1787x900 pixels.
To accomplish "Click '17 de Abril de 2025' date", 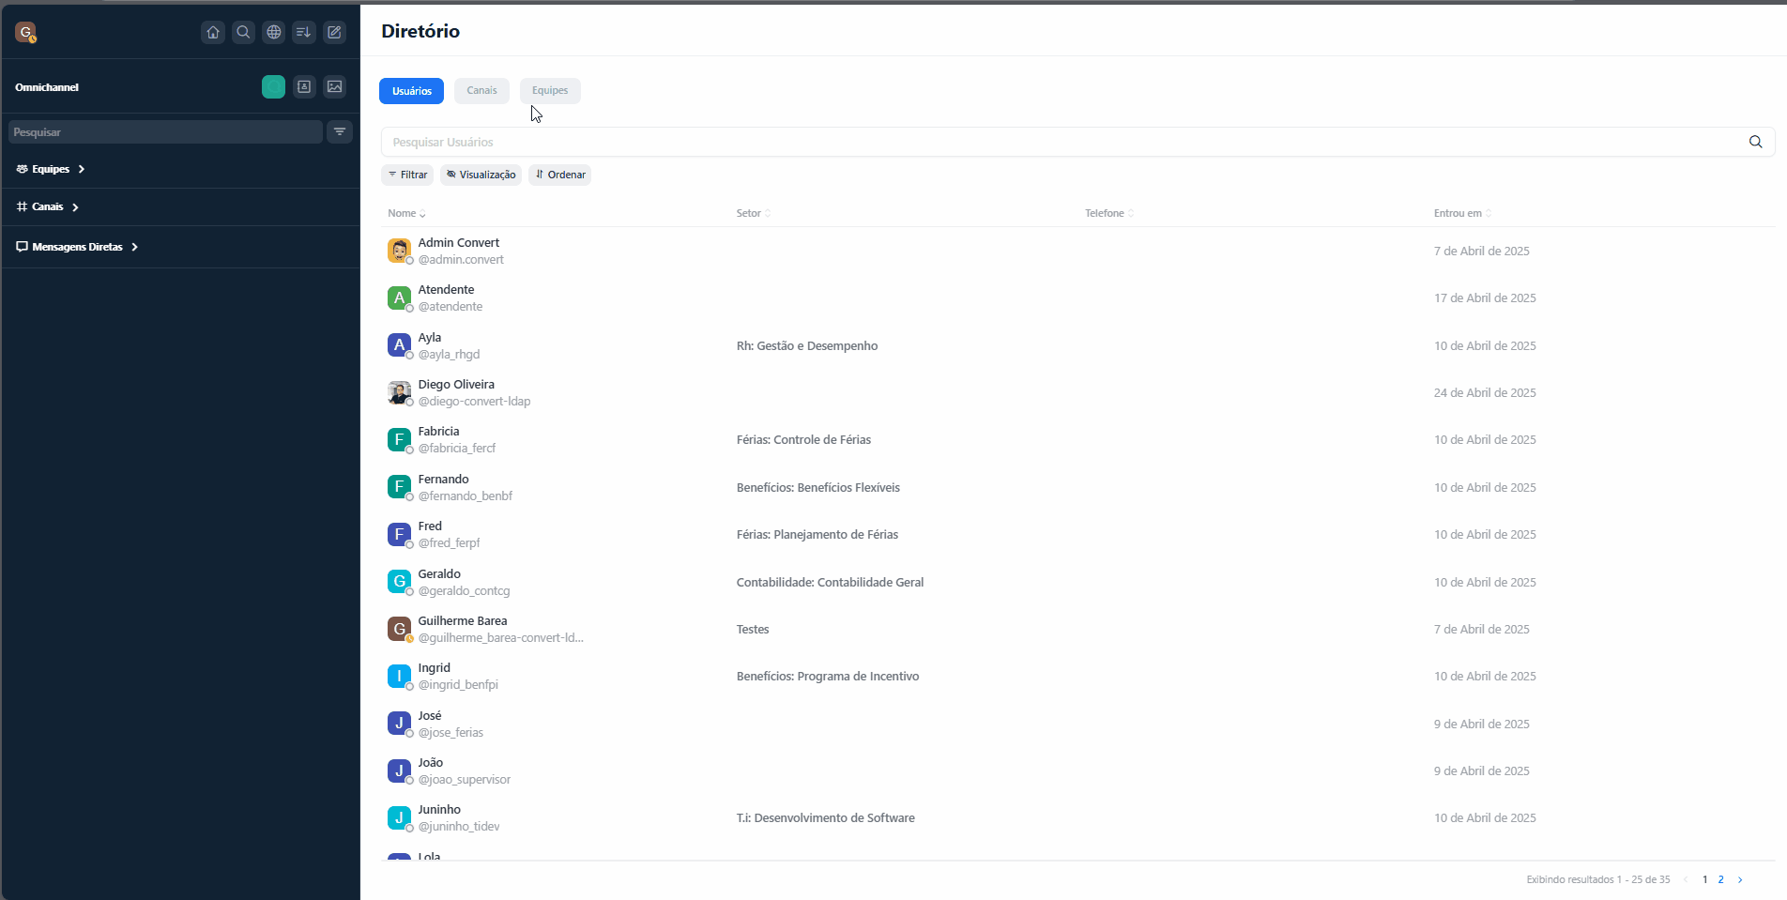I will coord(1485,297).
